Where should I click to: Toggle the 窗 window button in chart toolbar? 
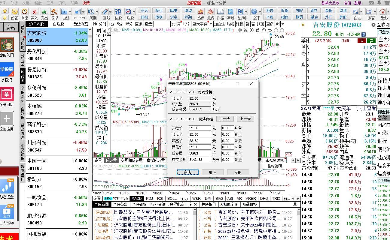click(253, 24)
